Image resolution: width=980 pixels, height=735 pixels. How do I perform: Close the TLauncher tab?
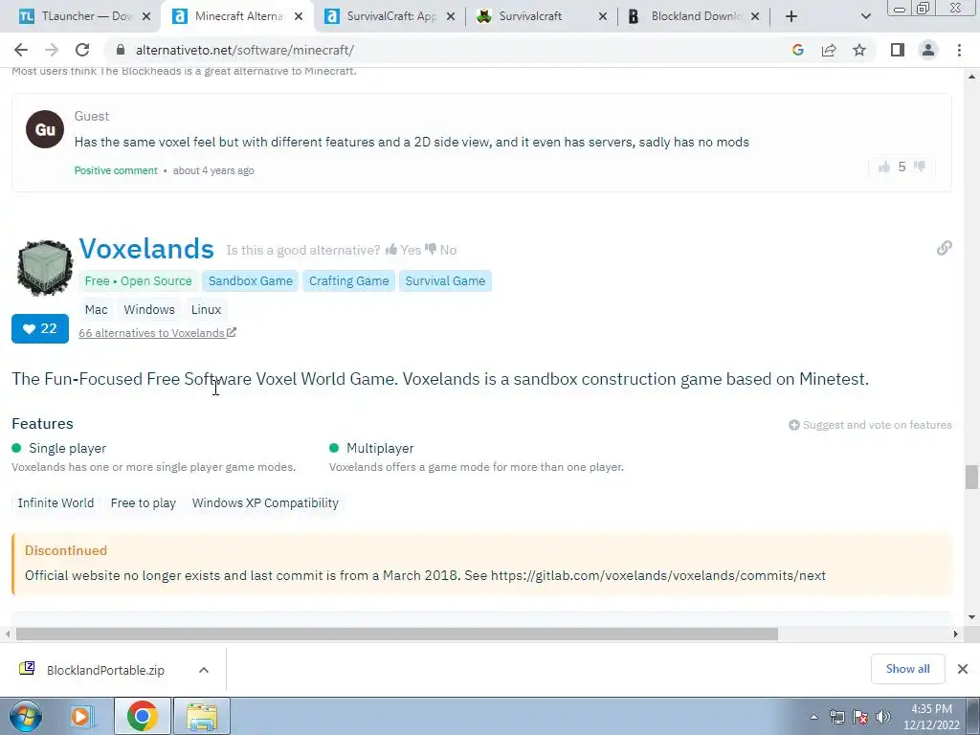click(x=146, y=16)
